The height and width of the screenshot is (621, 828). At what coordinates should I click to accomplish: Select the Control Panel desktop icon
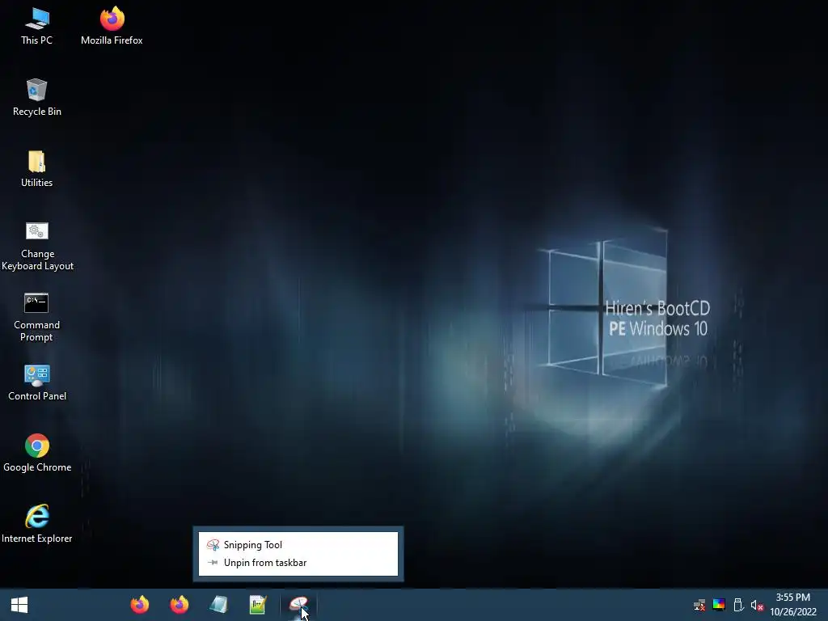click(x=37, y=382)
